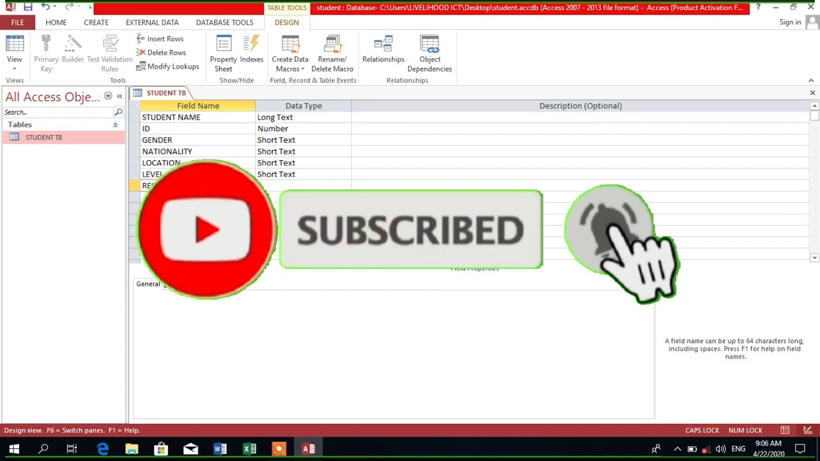Open the Indexes window
Viewport: 820px width, 461px height.
tap(252, 50)
